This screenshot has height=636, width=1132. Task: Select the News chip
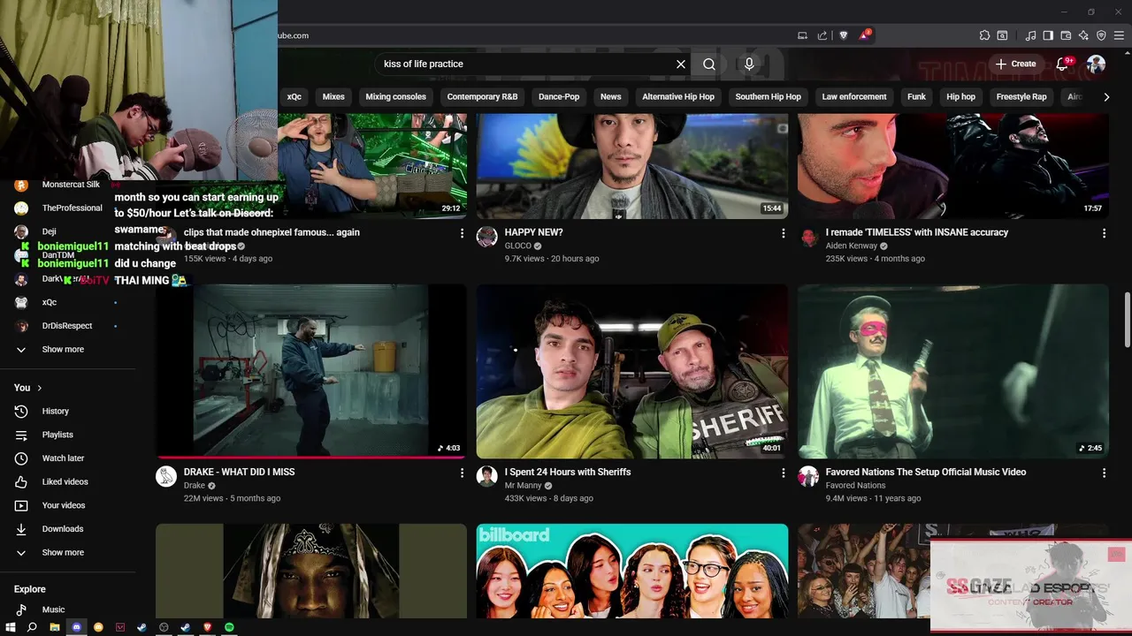[611, 97]
